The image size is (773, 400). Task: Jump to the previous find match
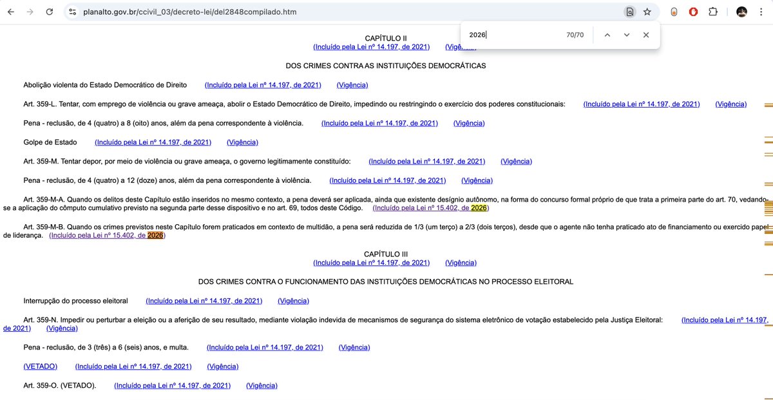(607, 35)
